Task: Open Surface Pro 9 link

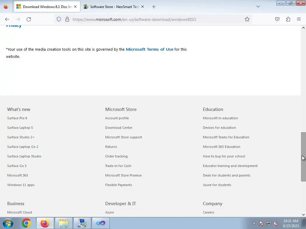Action: [x=17, y=118]
